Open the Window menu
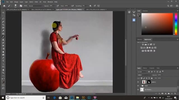Screen dimensions: 179x100 [x=50, y=2]
